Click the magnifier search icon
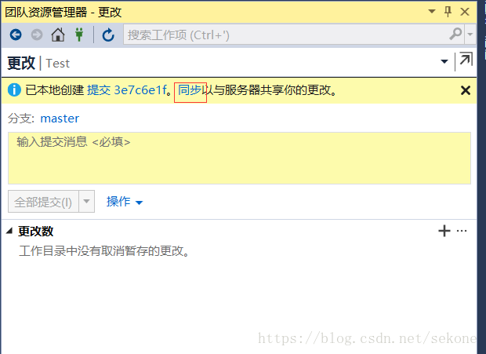The width and height of the screenshot is (486, 354). (x=455, y=34)
